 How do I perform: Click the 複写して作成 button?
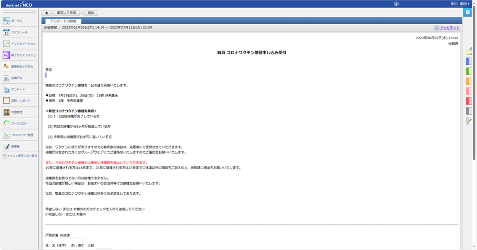66,13
